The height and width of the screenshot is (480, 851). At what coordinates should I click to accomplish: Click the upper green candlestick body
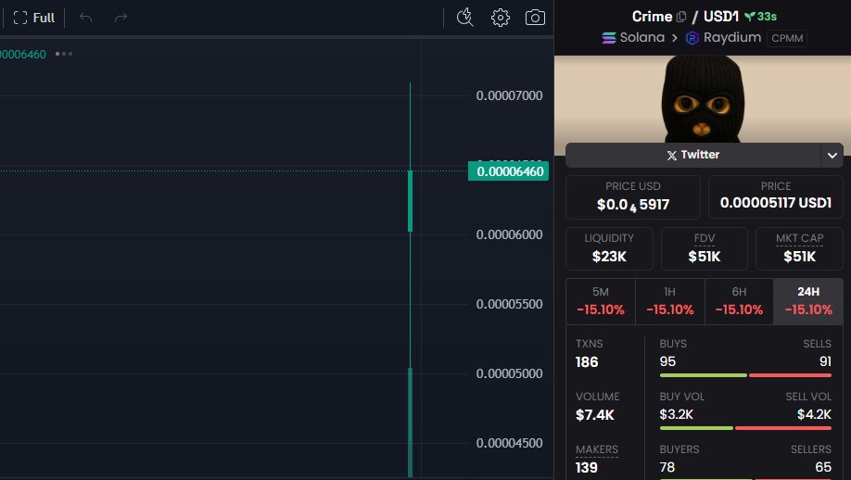[x=411, y=201]
